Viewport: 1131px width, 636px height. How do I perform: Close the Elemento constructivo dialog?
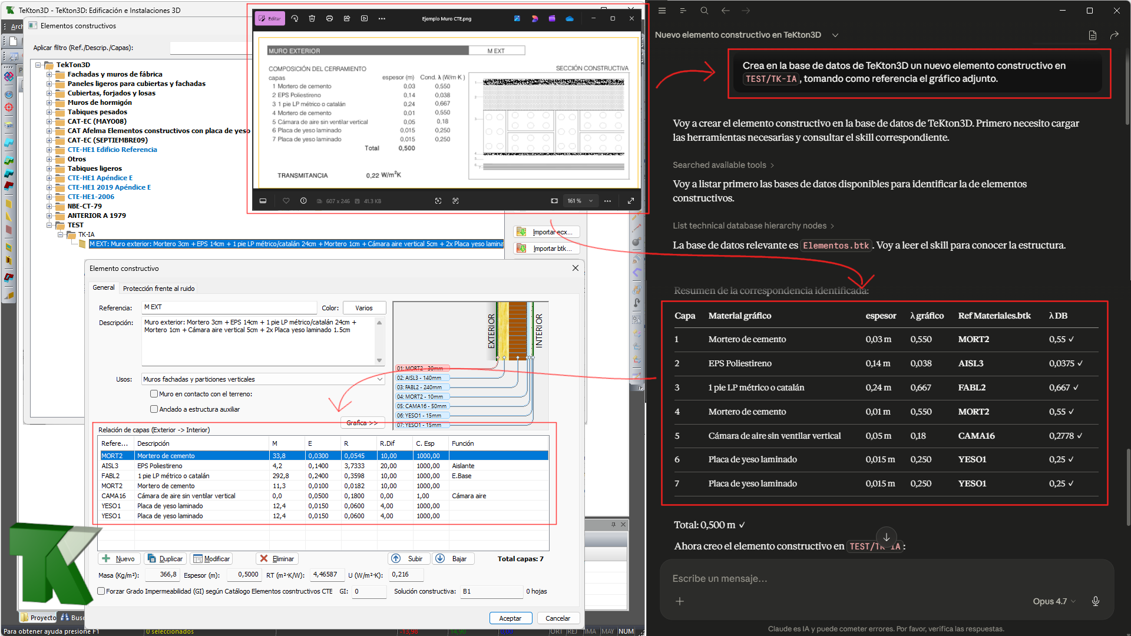coord(576,268)
